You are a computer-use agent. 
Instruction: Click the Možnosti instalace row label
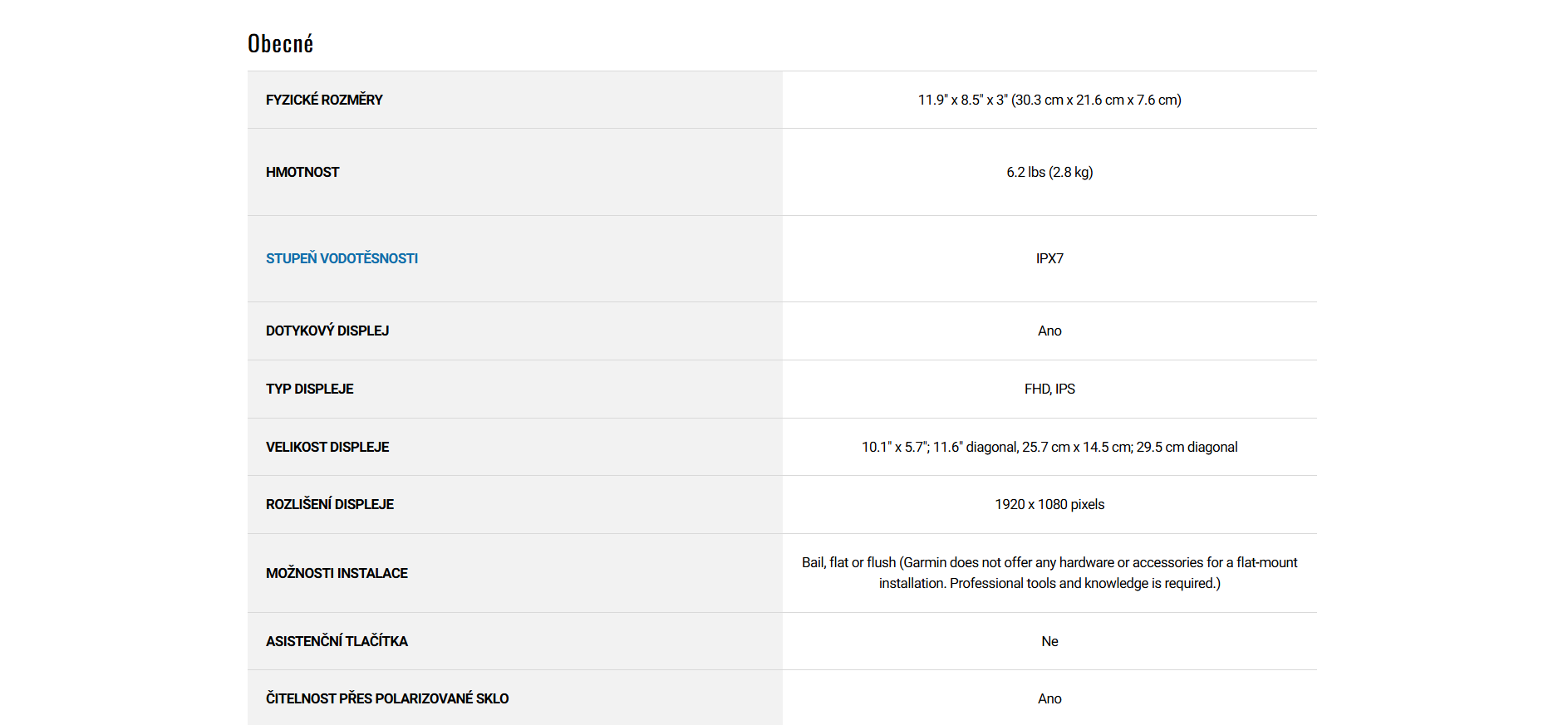tap(337, 573)
